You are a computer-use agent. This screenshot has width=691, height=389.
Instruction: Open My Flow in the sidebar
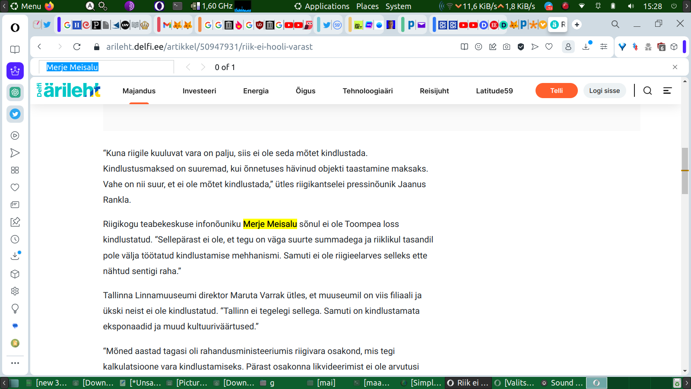(15, 153)
